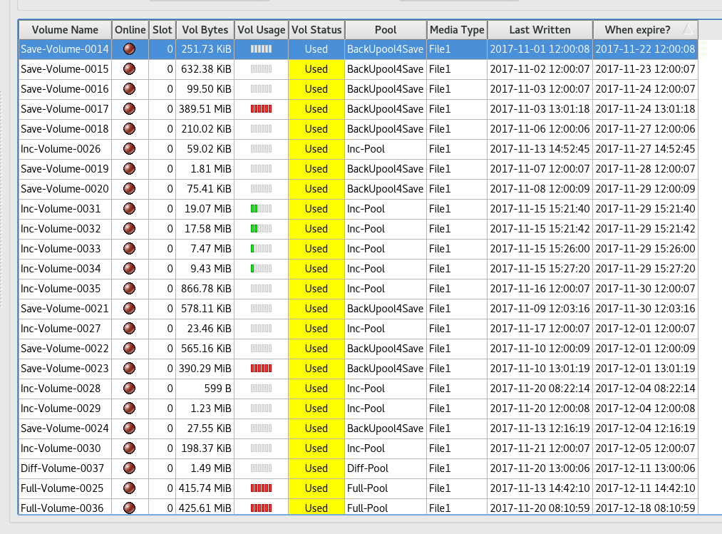722x534 pixels.
Task: Click red usage bar for Save-Volume-0023
Action: 261,368
